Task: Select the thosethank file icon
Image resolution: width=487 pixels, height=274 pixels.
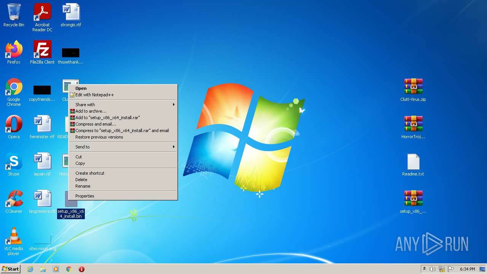Action: [x=71, y=56]
